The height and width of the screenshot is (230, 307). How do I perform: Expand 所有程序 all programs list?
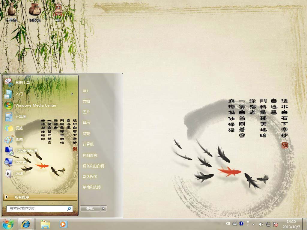[40, 197]
